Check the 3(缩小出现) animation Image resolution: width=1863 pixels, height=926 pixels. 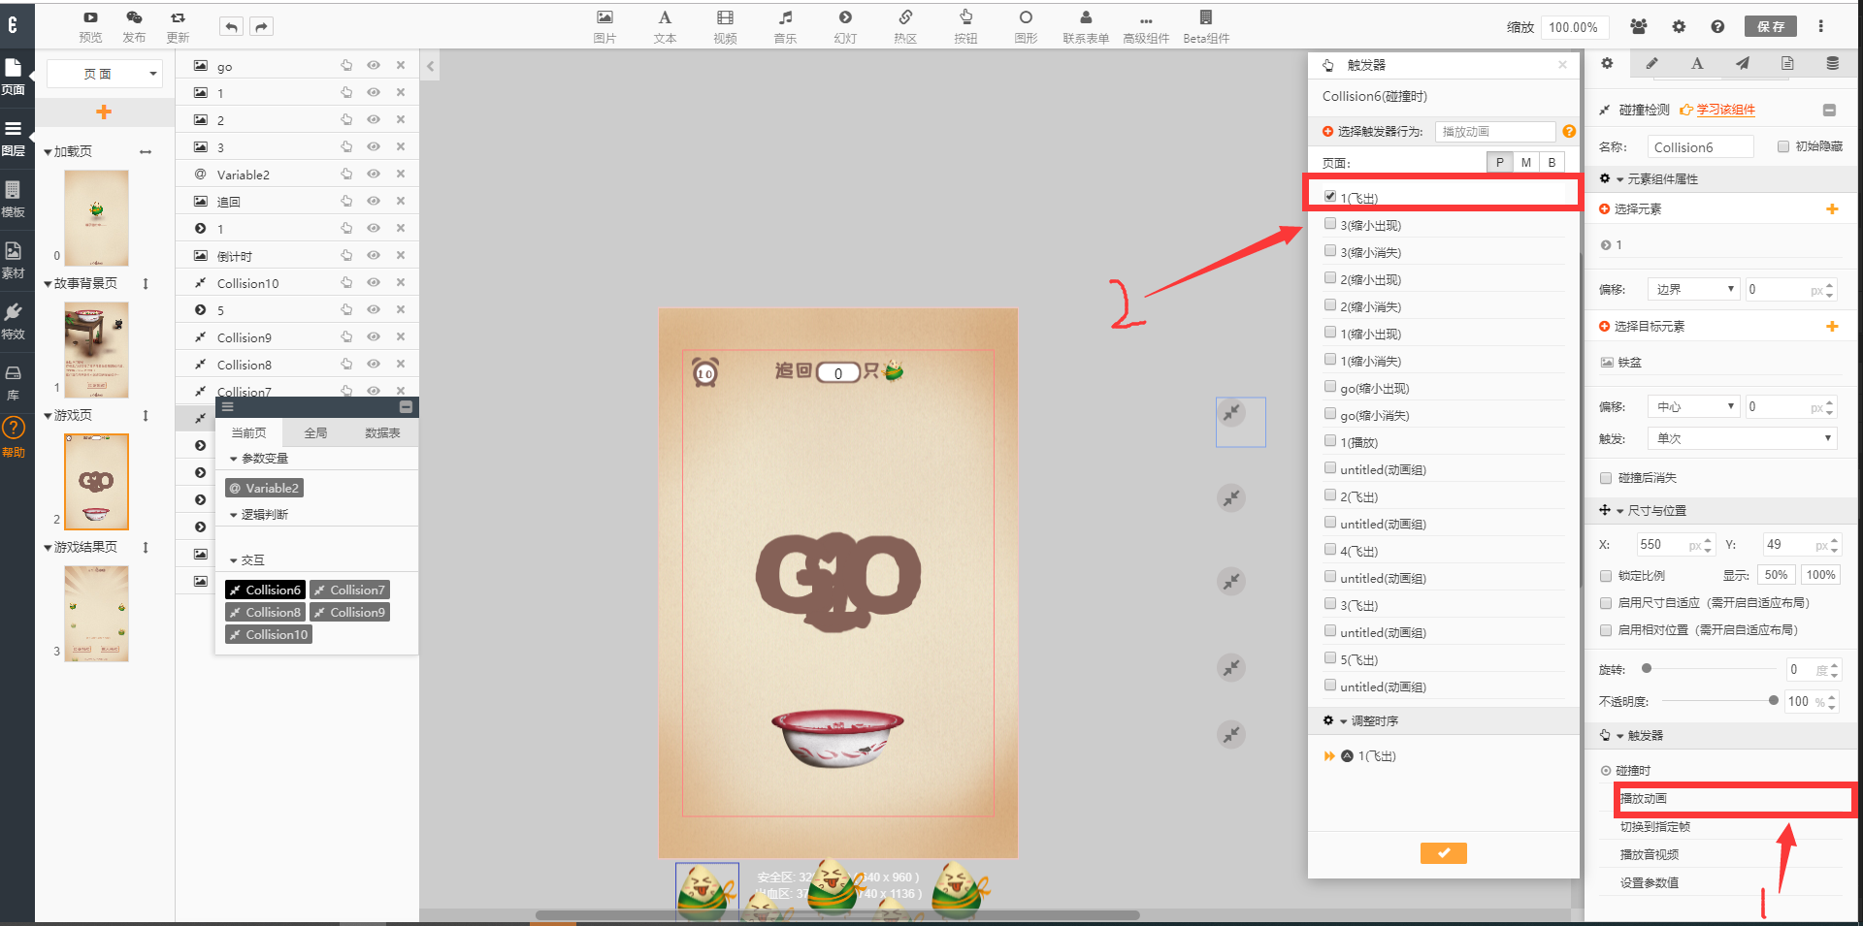(1330, 223)
